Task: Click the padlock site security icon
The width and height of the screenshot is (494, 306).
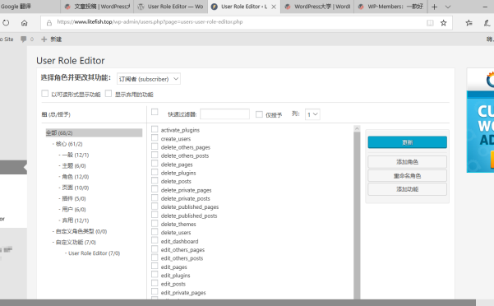Action: pyautogui.click(x=49, y=23)
